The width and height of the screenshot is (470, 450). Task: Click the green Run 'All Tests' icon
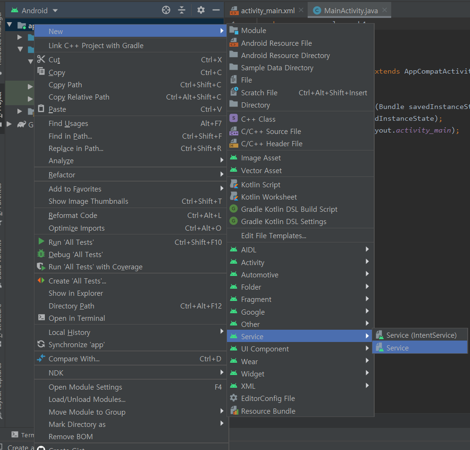click(x=42, y=241)
